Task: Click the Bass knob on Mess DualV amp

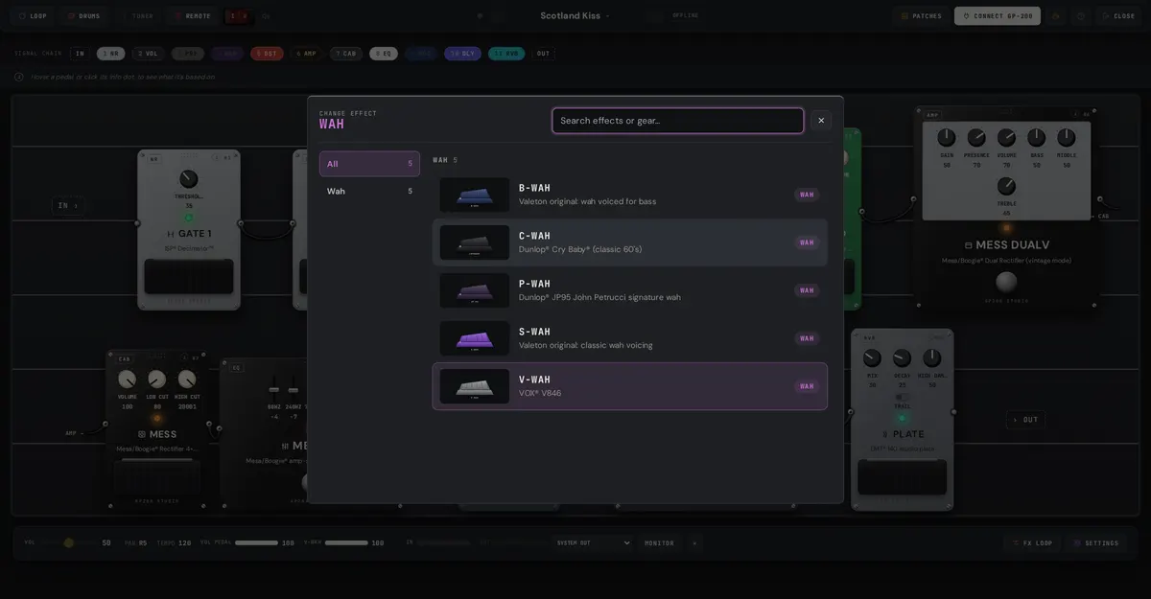Action: click(1037, 138)
